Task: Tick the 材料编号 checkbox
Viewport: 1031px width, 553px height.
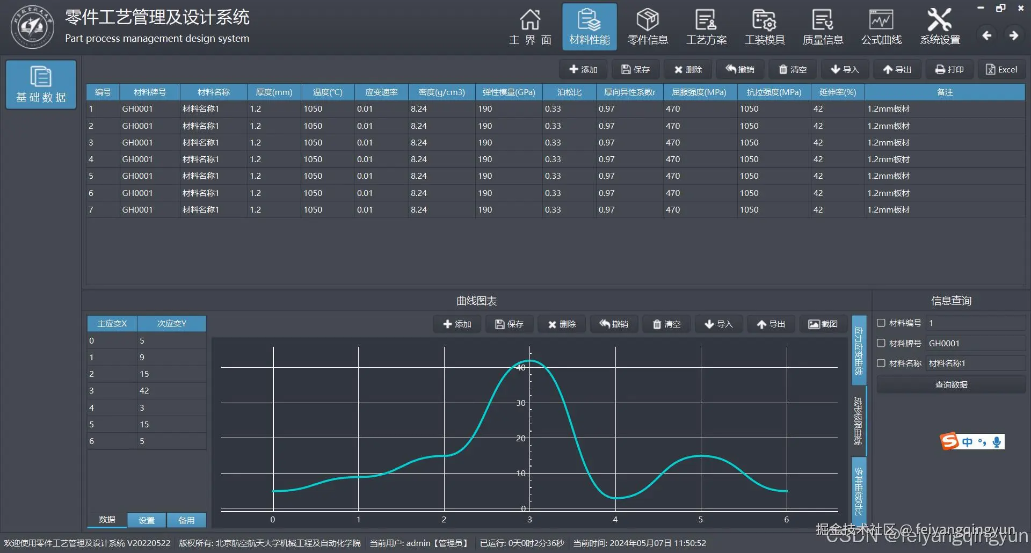Action: 881,323
